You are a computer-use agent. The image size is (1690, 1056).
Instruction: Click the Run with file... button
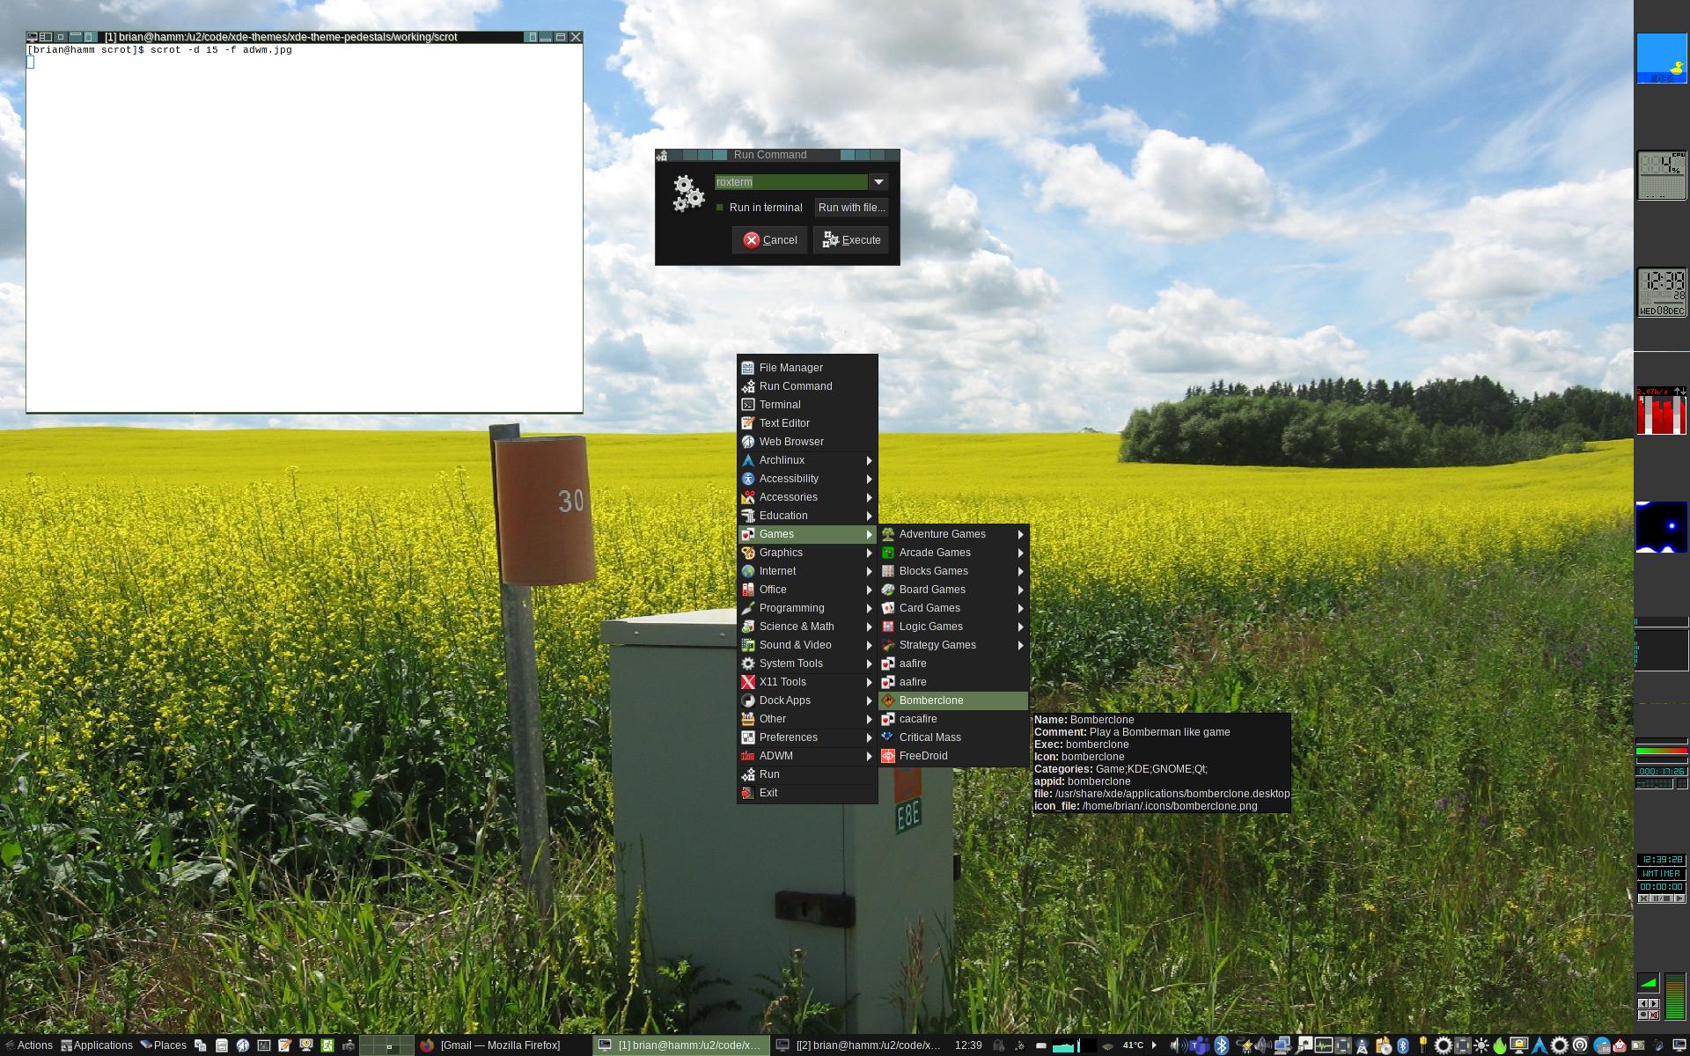click(x=850, y=208)
